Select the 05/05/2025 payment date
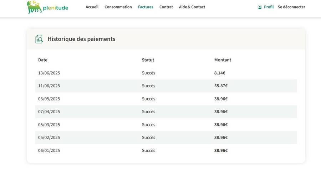The image size is (321, 171). [49, 99]
